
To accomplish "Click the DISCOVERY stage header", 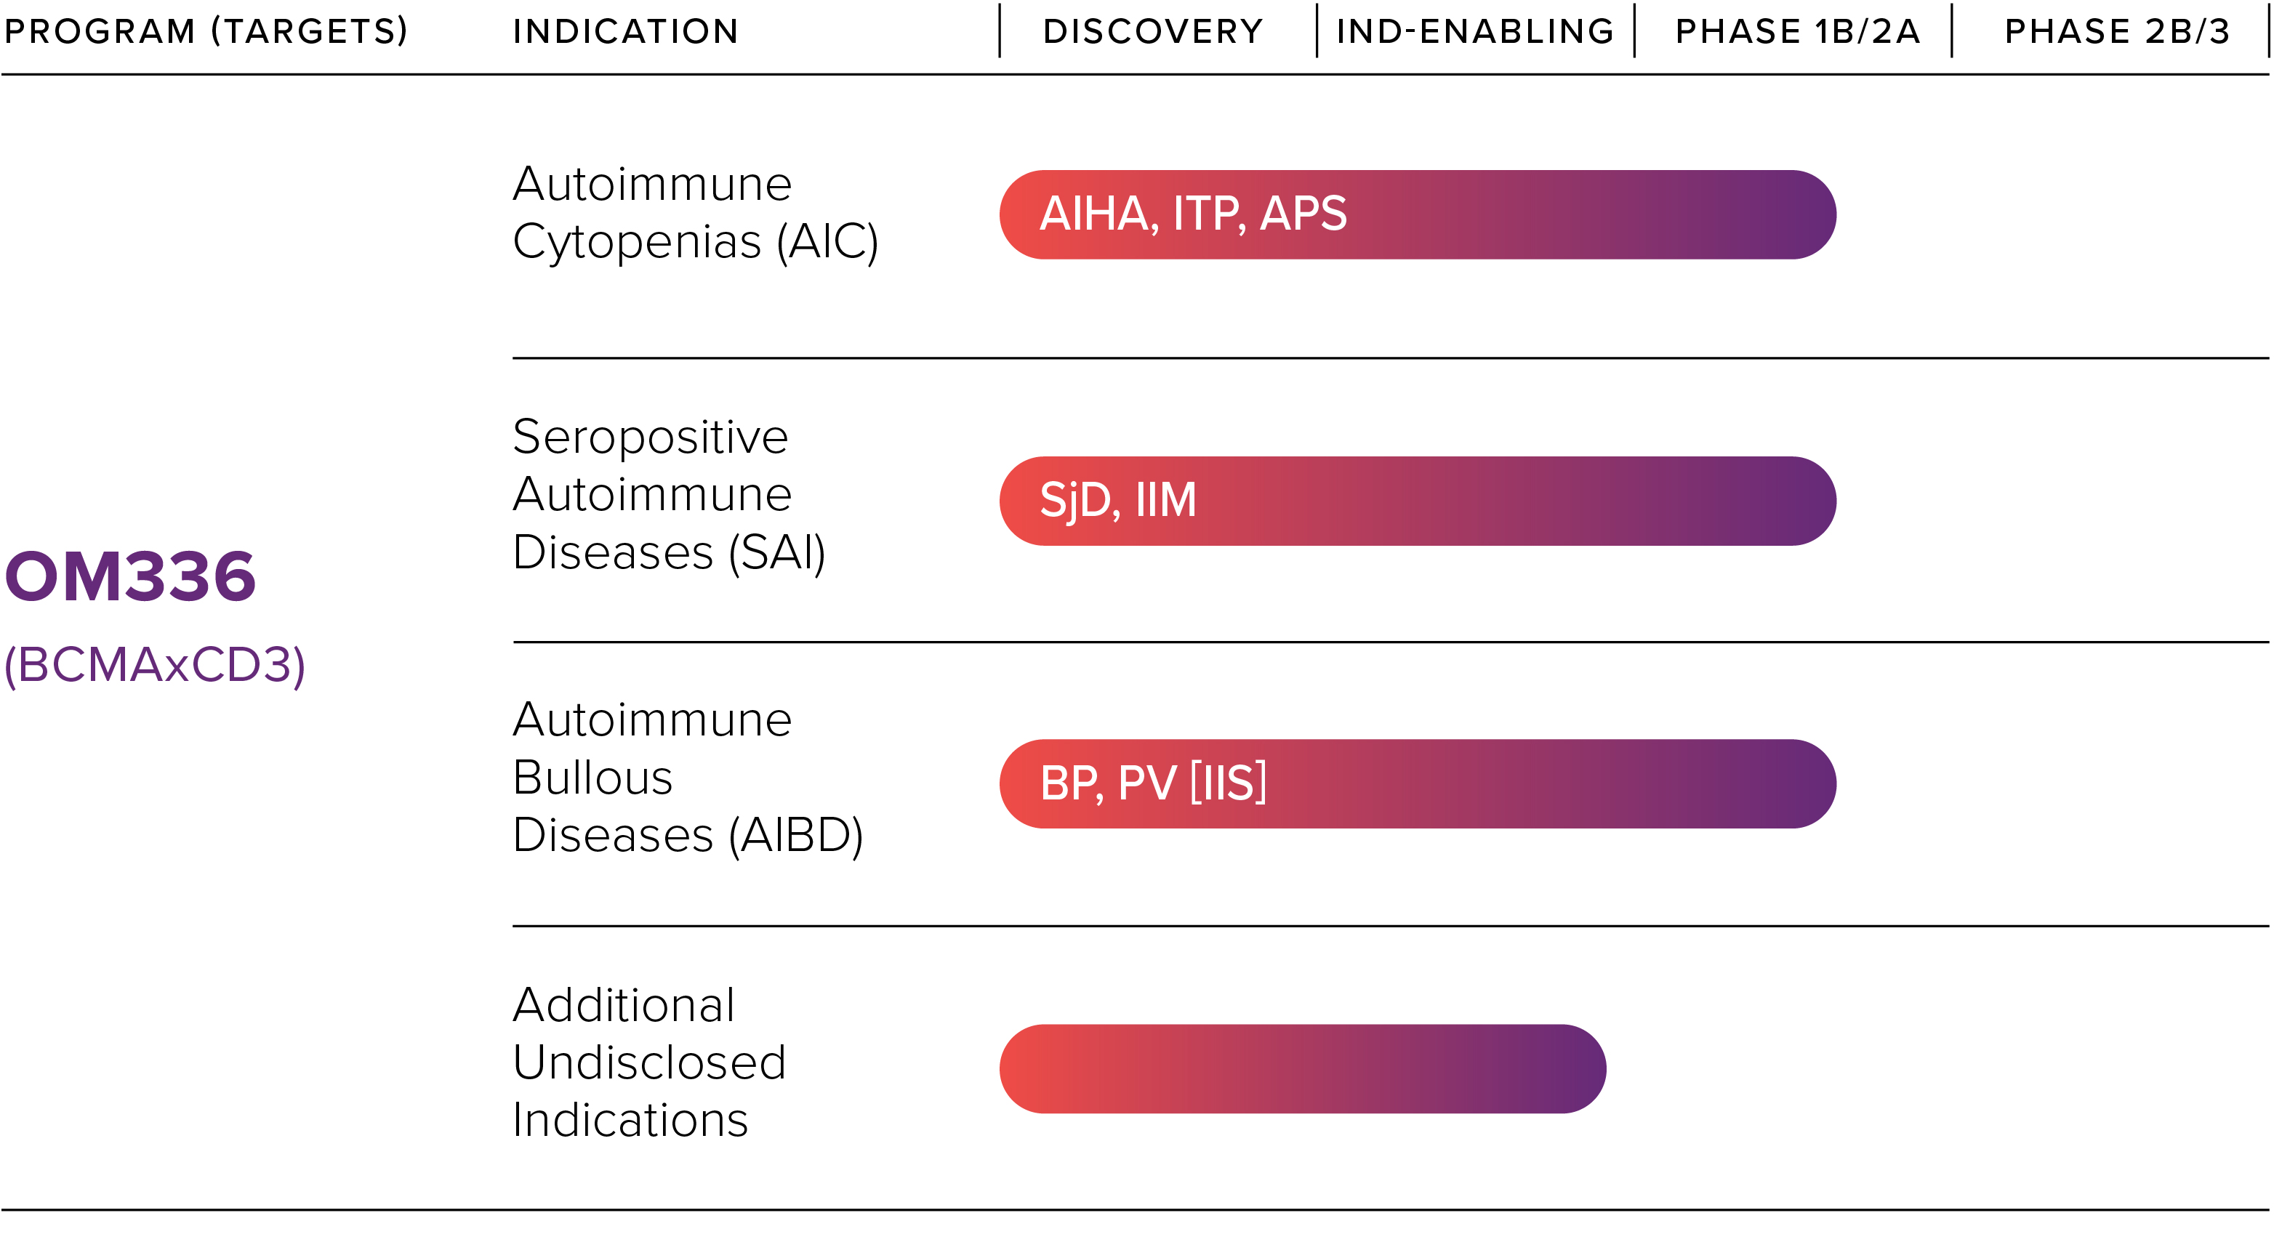I will [x=1153, y=32].
